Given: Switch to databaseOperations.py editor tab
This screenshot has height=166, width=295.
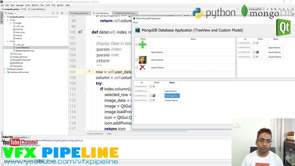Looking at the screenshot, I should click(x=125, y=13).
